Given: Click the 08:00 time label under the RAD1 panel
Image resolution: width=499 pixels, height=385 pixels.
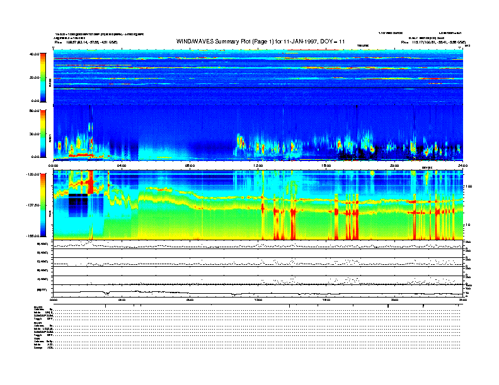Looking at the screenshot, I should coord(190,165).
